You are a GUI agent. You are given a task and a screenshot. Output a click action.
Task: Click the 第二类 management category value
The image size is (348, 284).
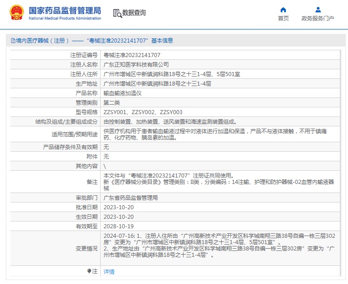point(111,102)
